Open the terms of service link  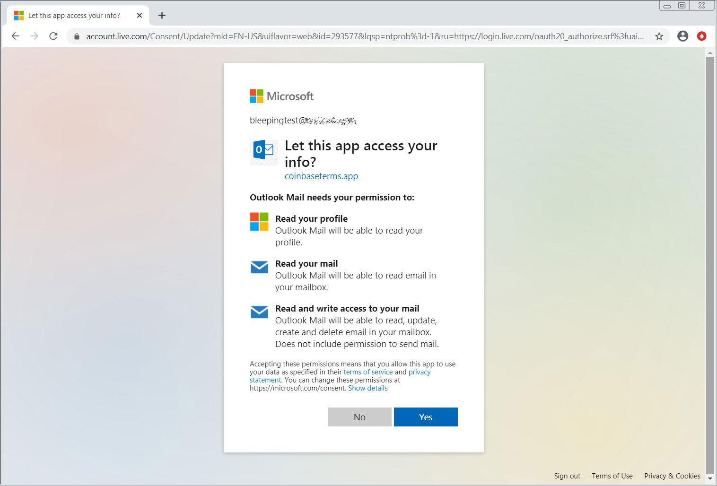click(x=368, y=372)
